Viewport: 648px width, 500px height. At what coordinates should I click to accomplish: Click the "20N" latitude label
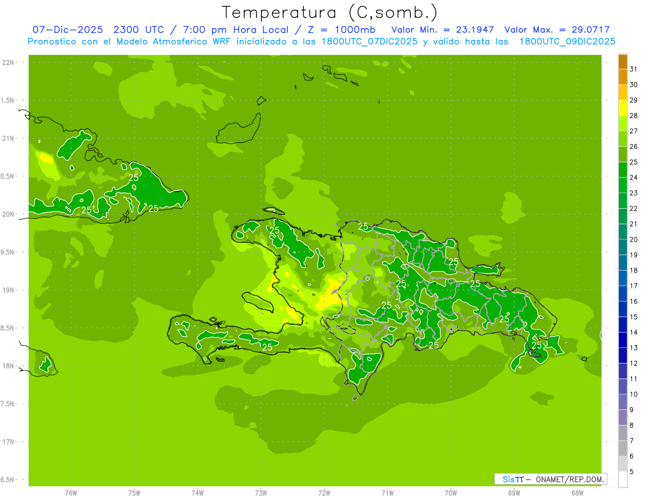click(x=8, y=214)
